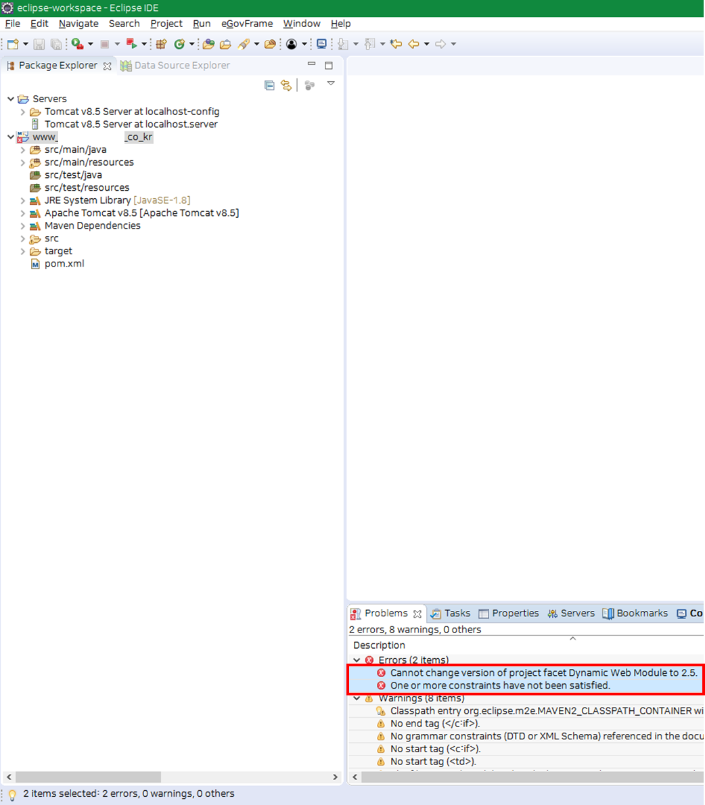Click the Terminate stop square icon
The width and height of the screenshot is (705, 805).
click(x=105, y=44)
